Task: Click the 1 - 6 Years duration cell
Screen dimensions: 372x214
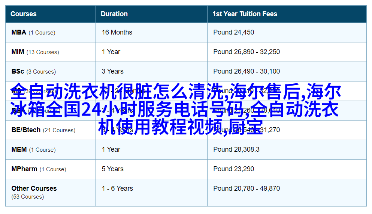Action: [x=117, y=188]
